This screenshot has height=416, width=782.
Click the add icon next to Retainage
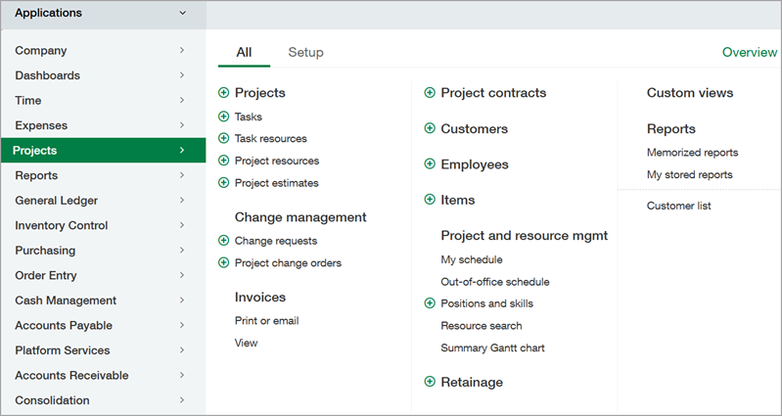click(x=430, y=382)
